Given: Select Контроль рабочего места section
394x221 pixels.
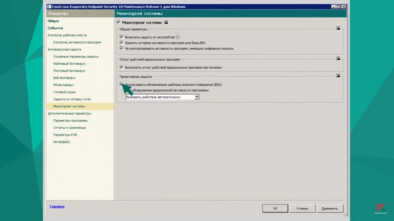Looking at the screenshot, I should click(x=67, y=35).
